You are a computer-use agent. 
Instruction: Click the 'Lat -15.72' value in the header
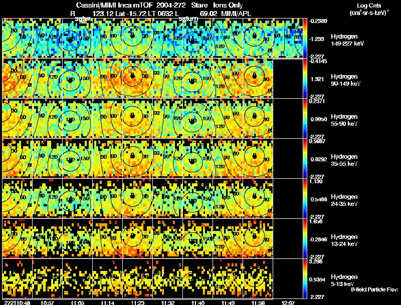131,14
